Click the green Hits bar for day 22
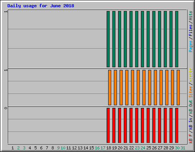Image resolution: width=195 pixels, height=152 pixels. point(131,39)
